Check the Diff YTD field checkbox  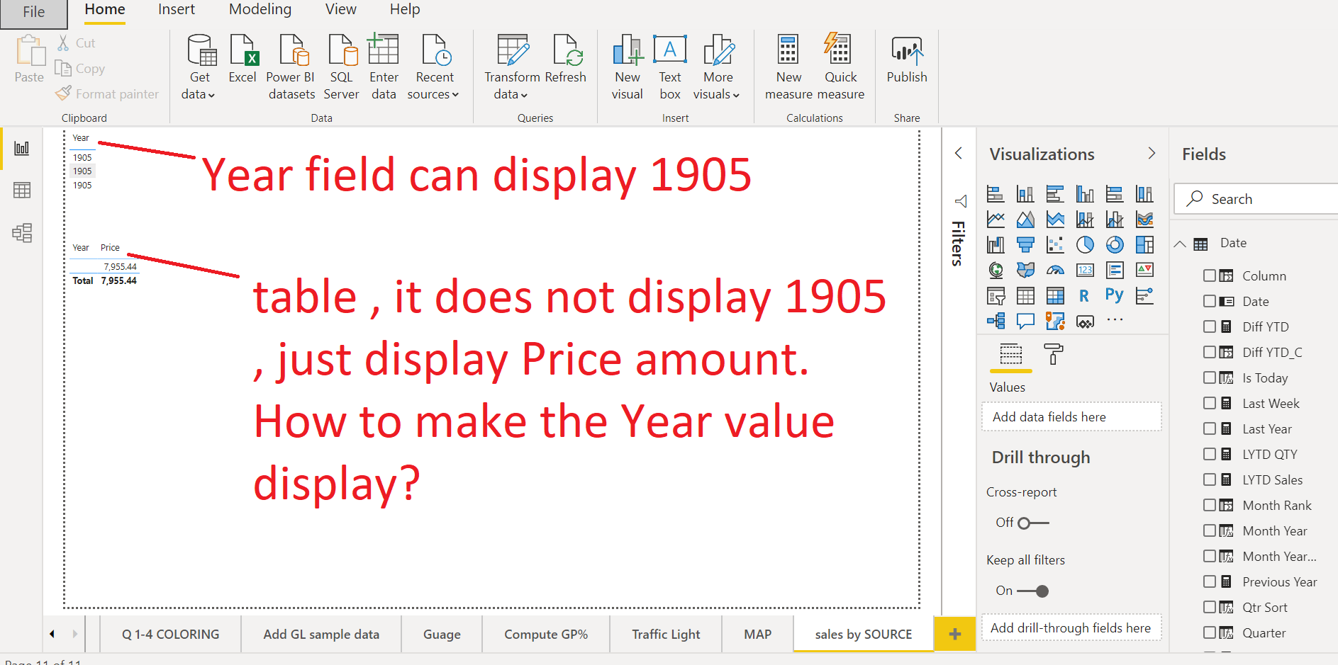pos(1210,326)
